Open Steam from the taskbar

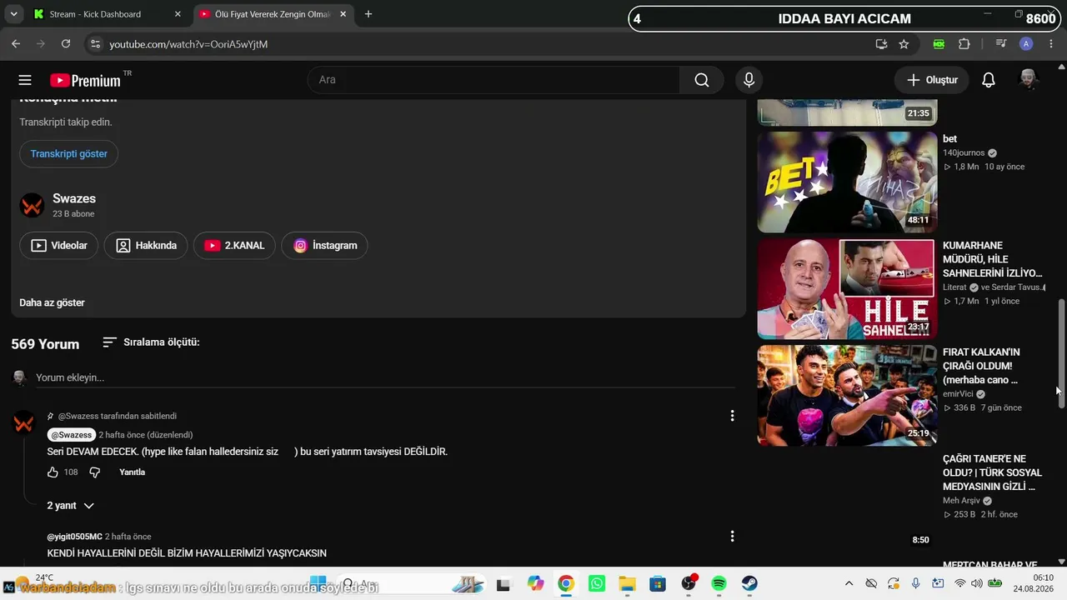(x=749, y=584)
